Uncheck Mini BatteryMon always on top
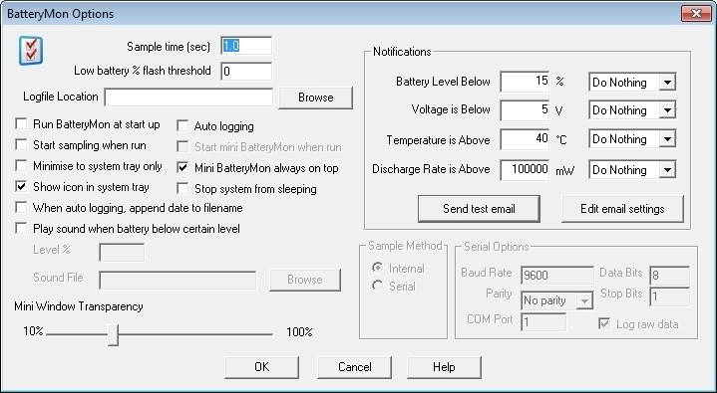The image size is (717, 393). tap(182, 167)
